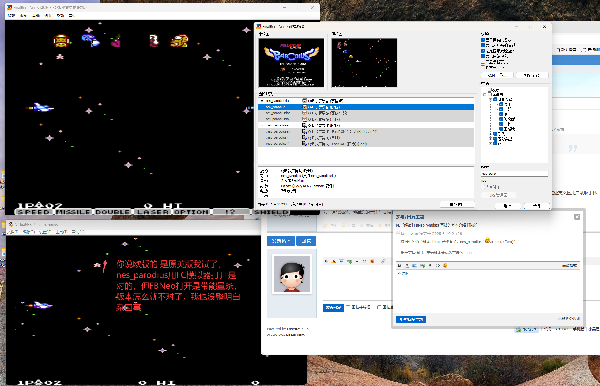Click add link icon in quick reply editor
The image size is (600, 386).
[x=349, y=261]
